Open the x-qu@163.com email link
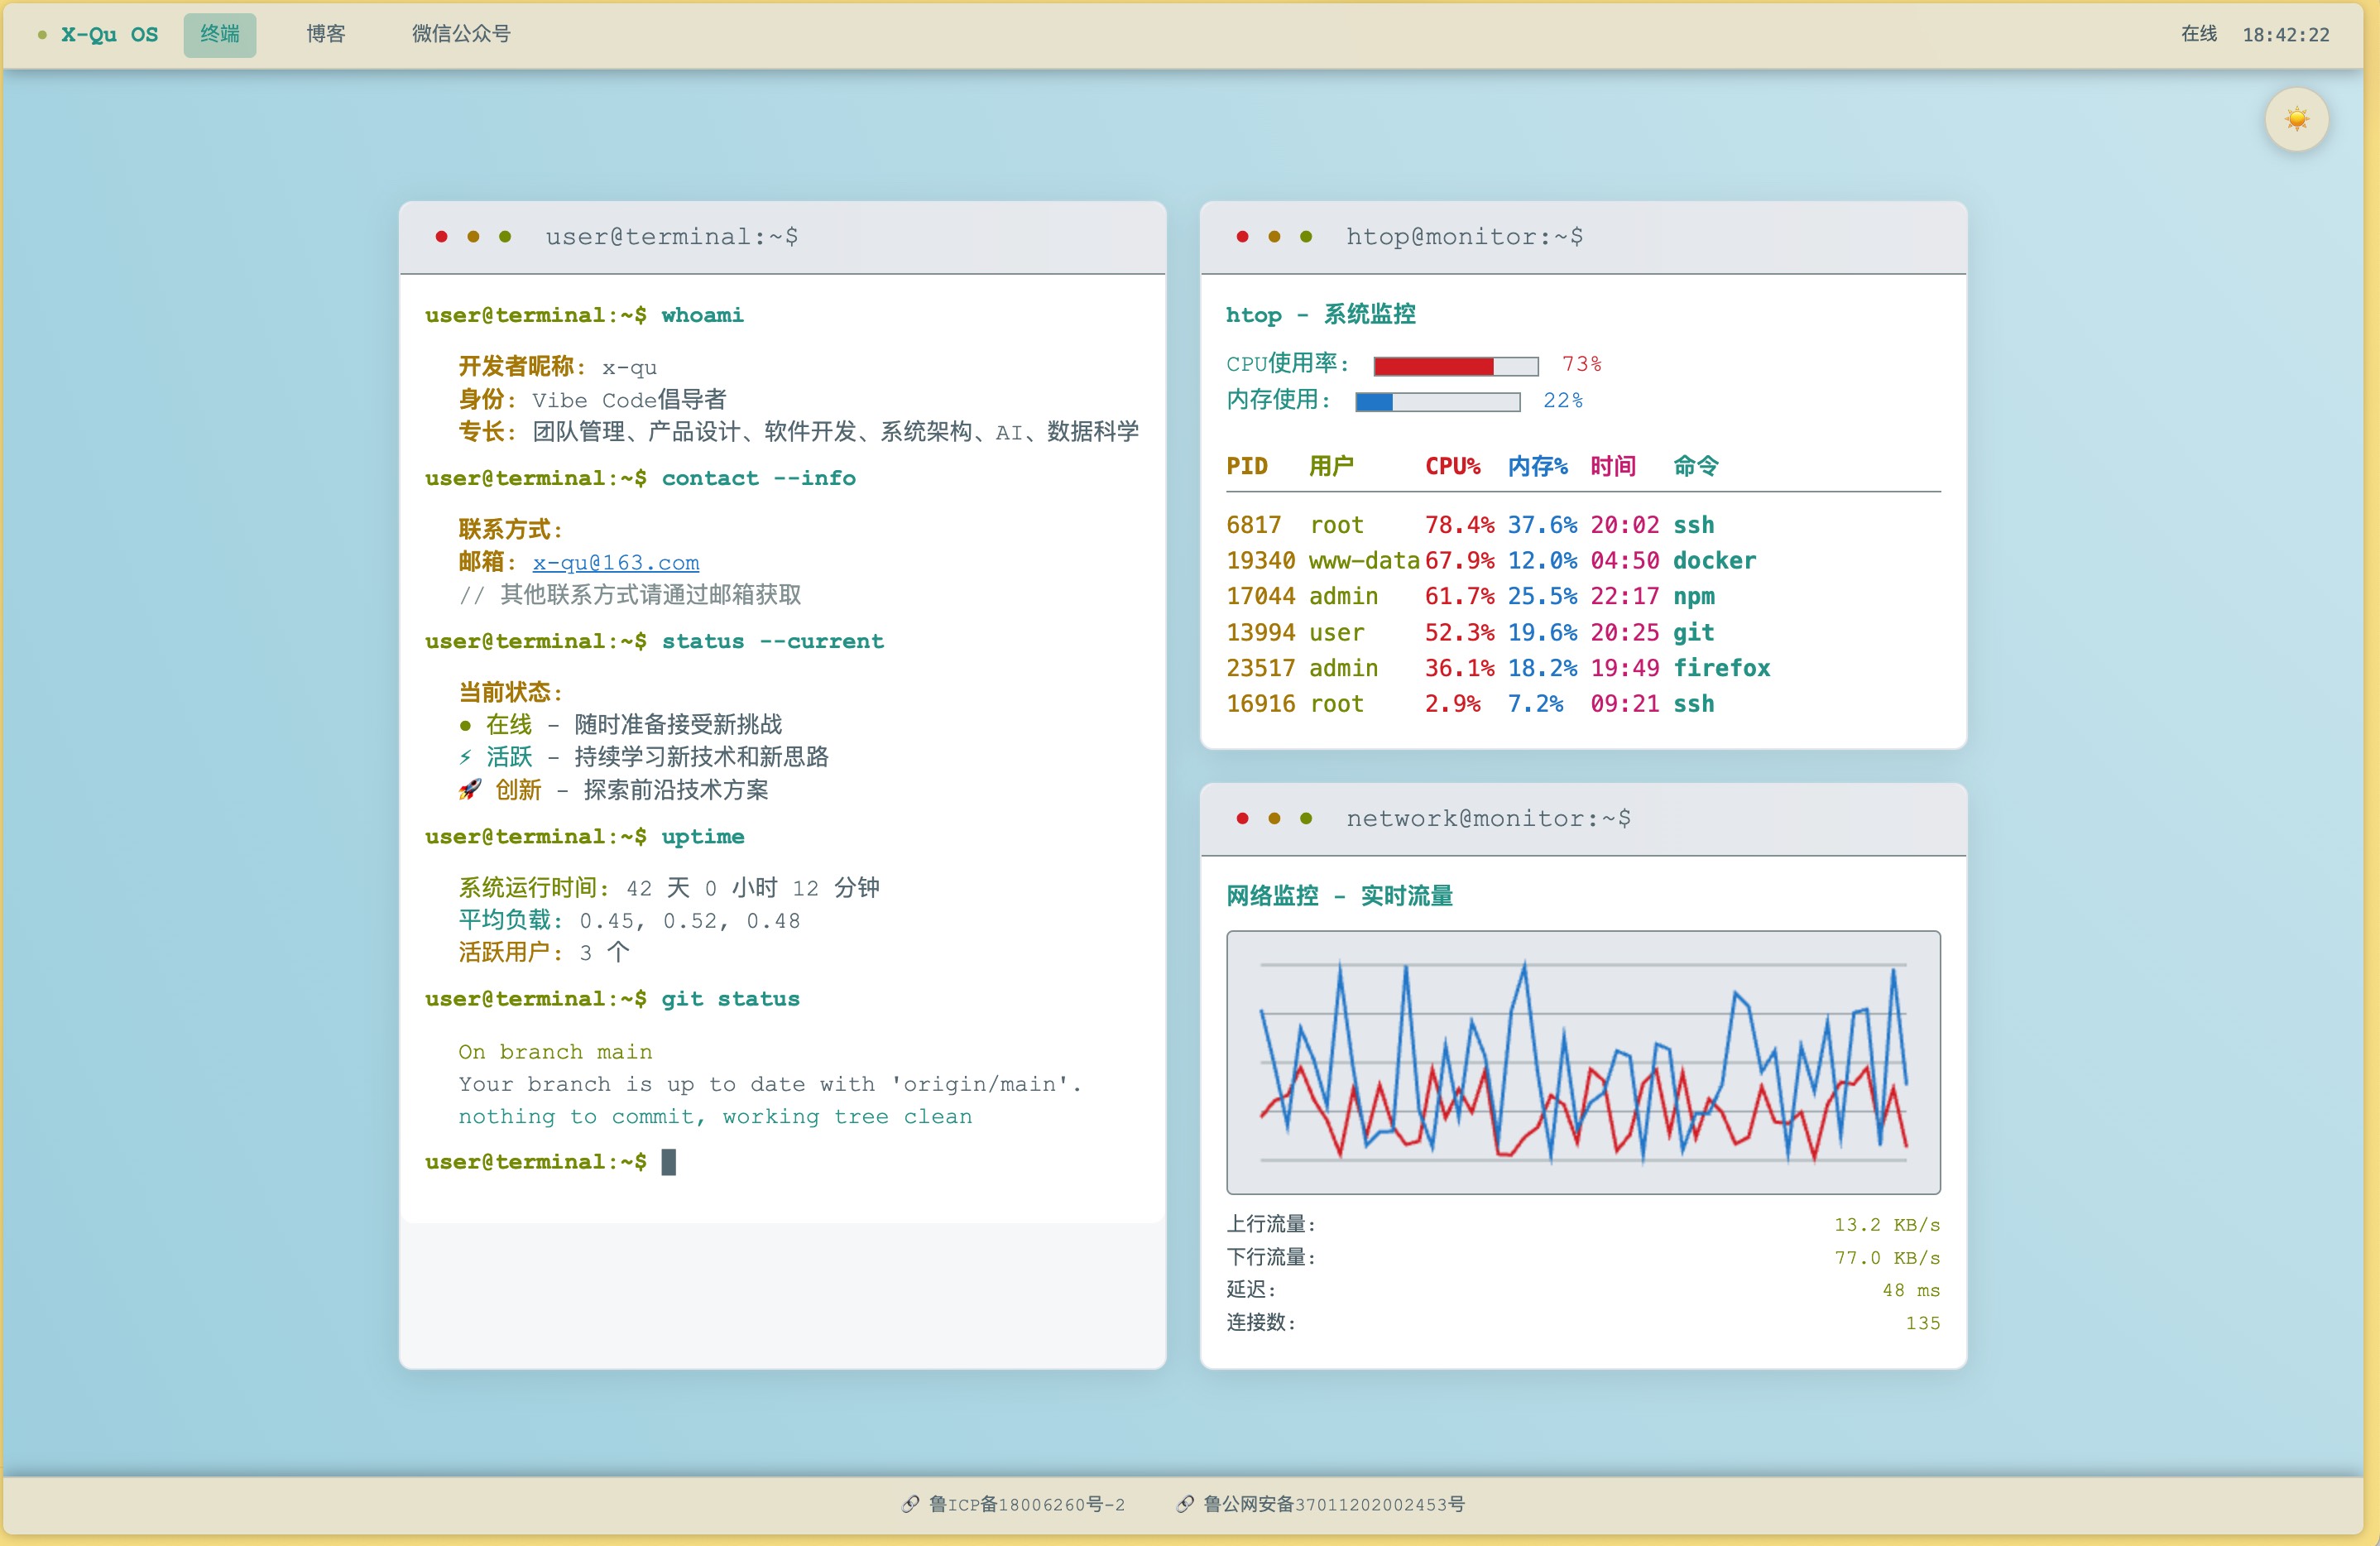Image resolution: width=2380 pixels, height=1546 pixels. [x=616, y=563]
